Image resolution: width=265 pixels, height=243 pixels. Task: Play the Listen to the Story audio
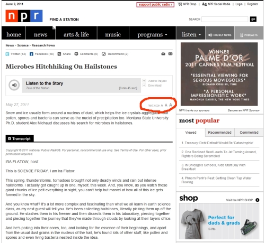(x=14, y=85)
